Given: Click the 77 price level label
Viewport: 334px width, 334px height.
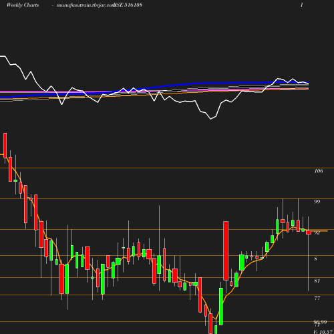Looking at the screenshot, I should tap(317, 298).
